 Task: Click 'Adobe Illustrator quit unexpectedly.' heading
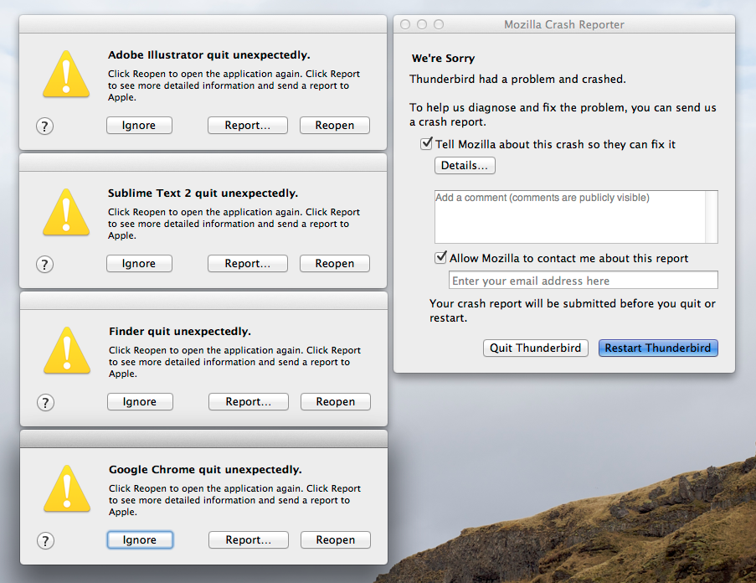pyautogui.click(x=208, y=55)
